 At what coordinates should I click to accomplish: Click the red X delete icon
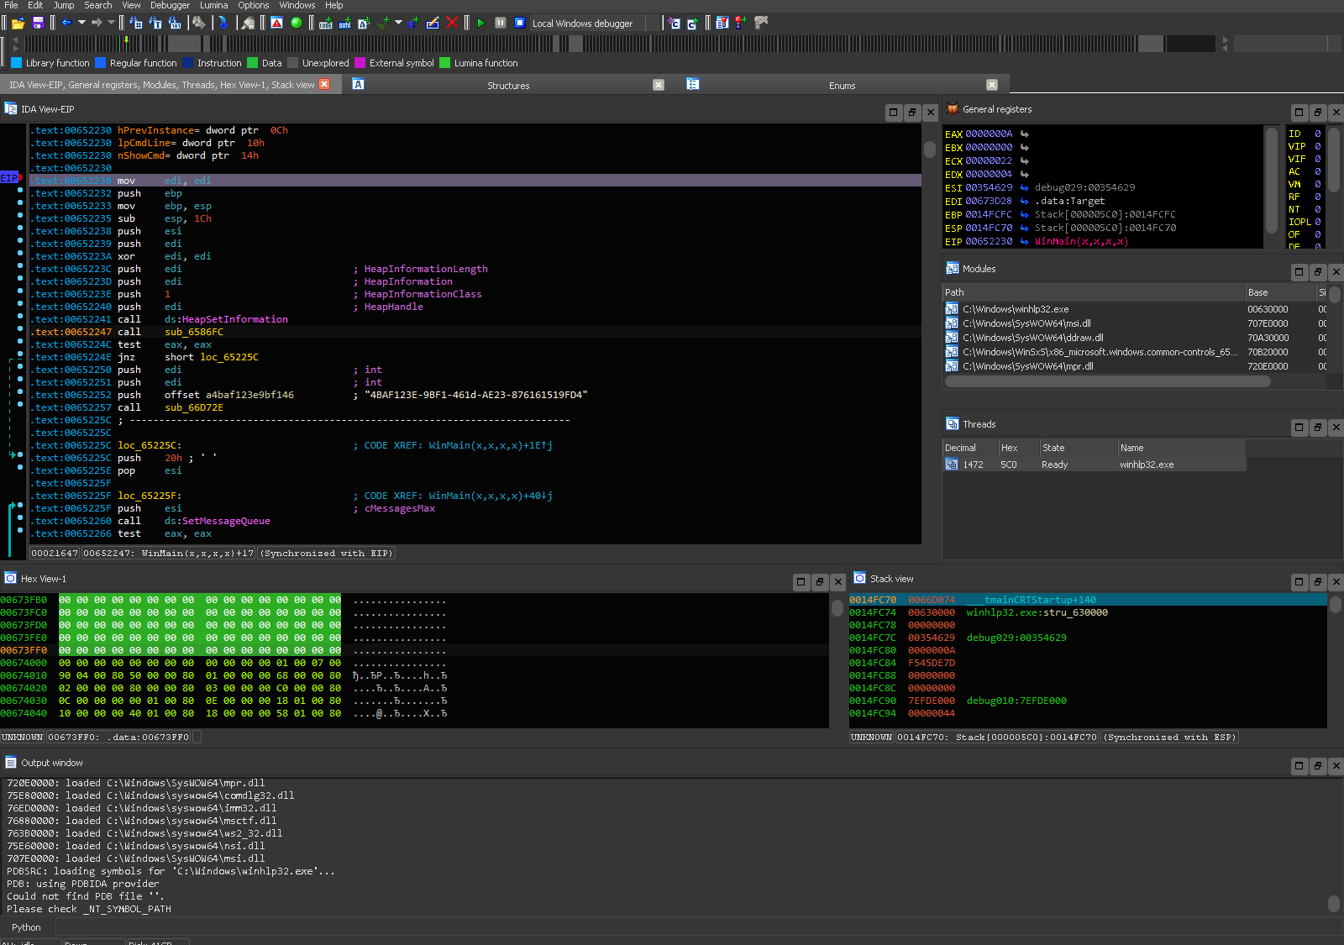pos(452,24)
